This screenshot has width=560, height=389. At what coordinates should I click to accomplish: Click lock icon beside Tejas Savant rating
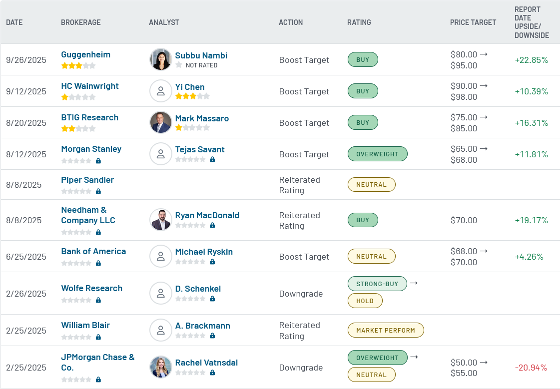pos(212,159)
